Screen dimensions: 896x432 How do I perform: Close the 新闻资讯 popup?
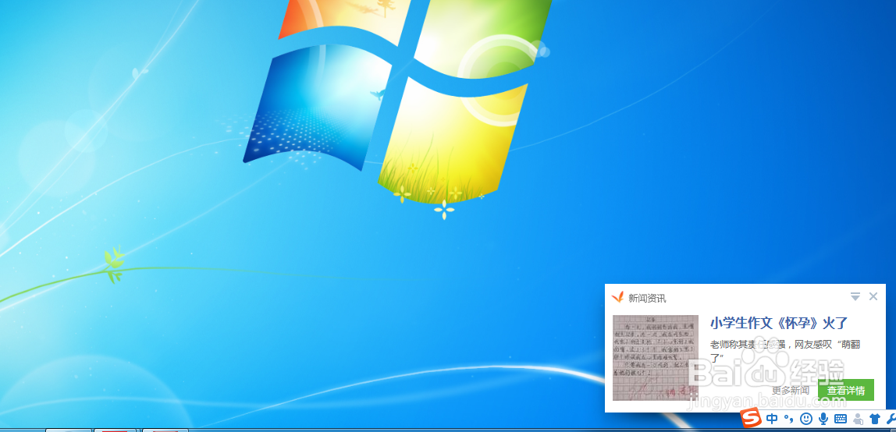point(873,296)
